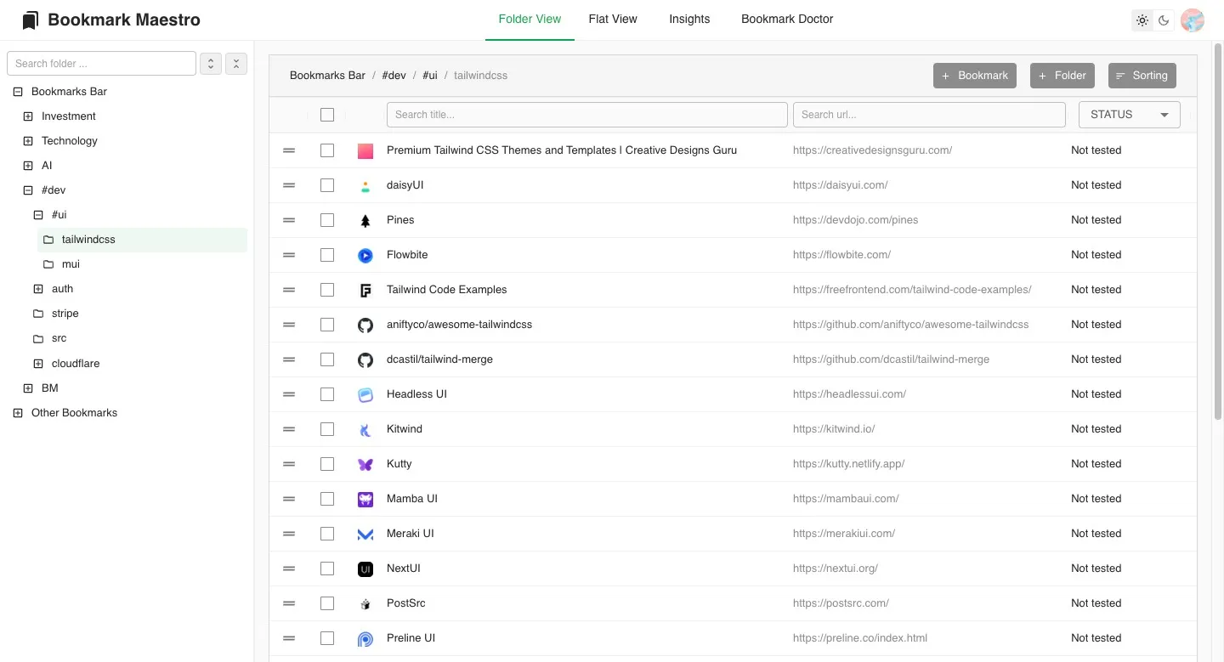Switch to dark theme moon icon
Viewport: 1224px width, 662px height.
tap(1164, 20)
